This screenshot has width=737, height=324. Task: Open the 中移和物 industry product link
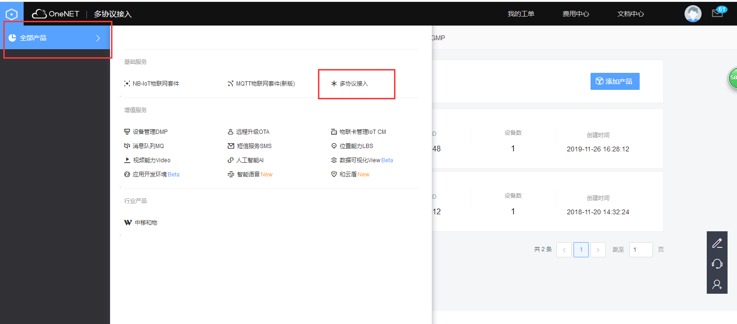tap(146, 222)
